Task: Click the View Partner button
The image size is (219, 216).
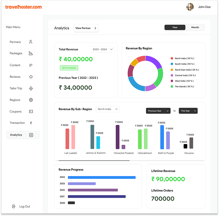Action: click(86, 28)
